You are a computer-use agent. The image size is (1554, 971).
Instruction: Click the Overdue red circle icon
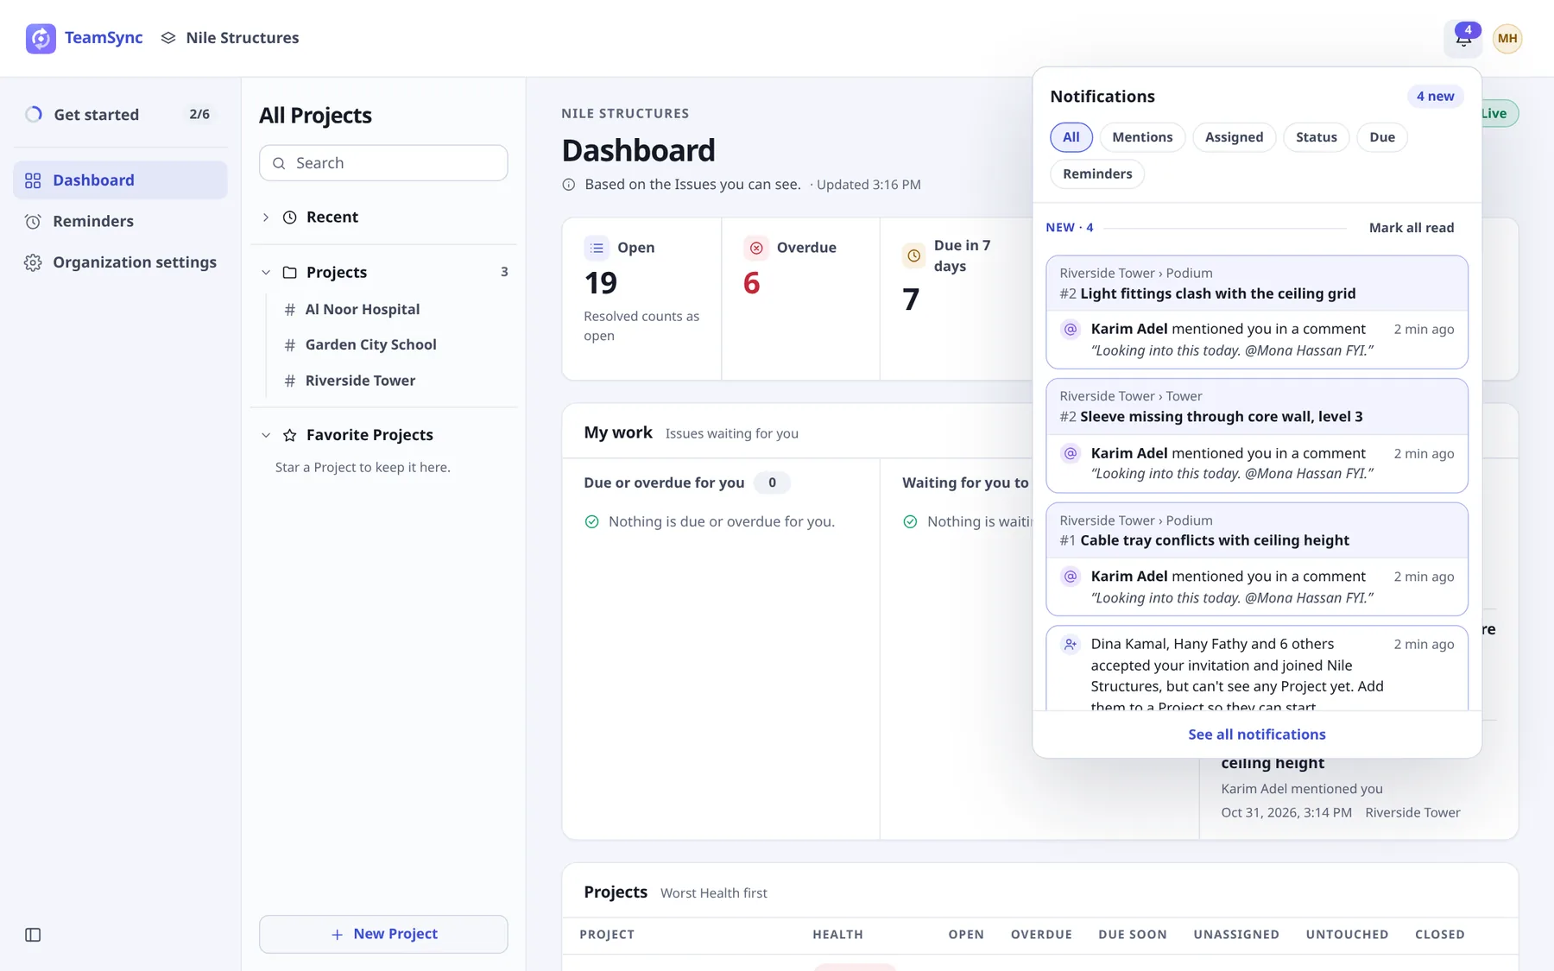(x=756, y=248)
